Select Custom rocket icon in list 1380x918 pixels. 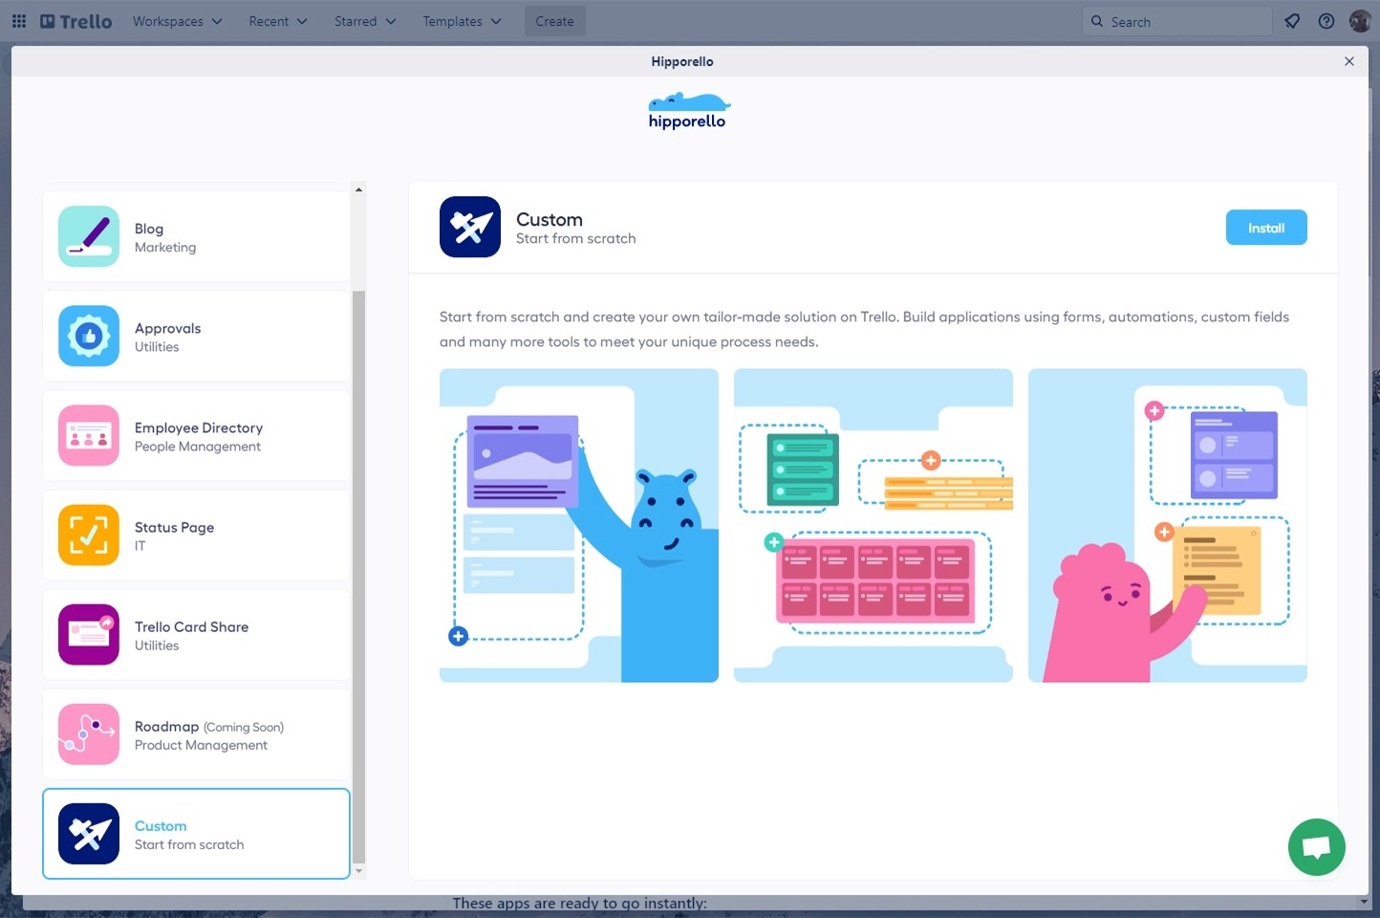[89, 833]
